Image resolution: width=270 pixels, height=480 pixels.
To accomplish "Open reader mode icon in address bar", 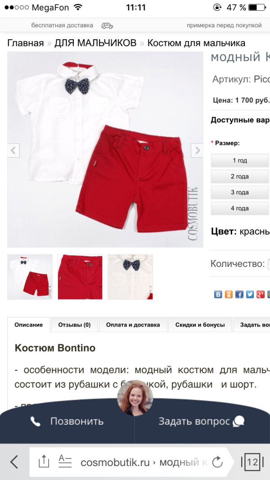I will [x=65, y=461].
